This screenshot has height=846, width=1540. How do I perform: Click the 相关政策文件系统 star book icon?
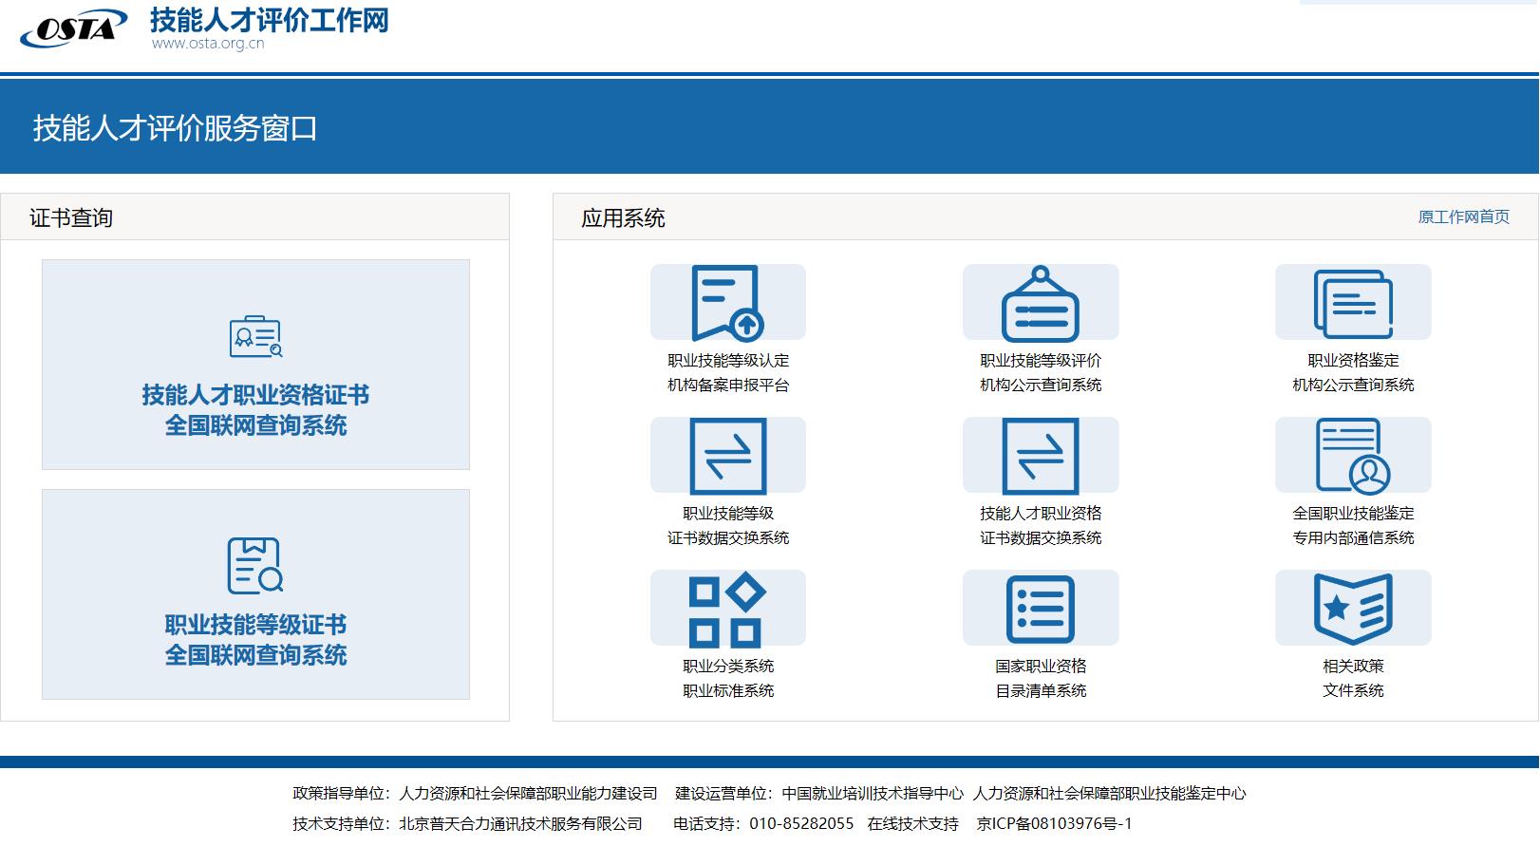[x=1353, y=609]
